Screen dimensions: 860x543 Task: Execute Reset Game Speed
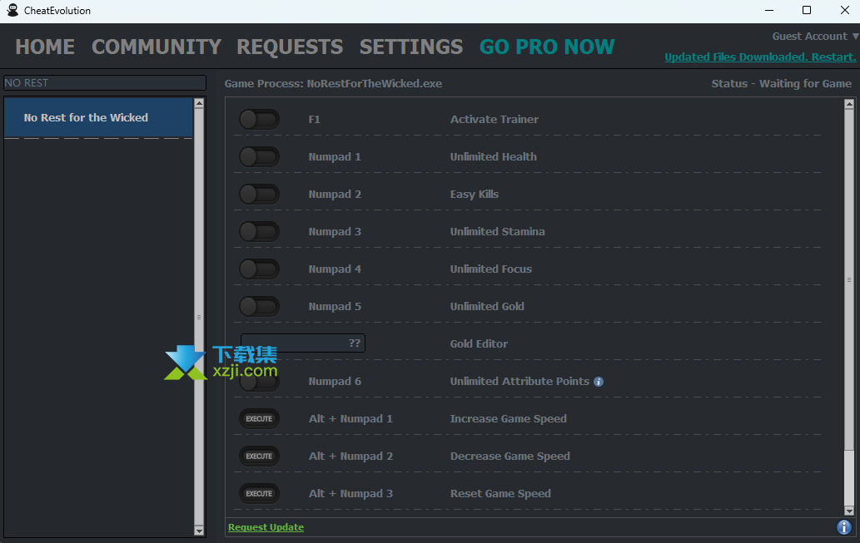pos(259,494)
